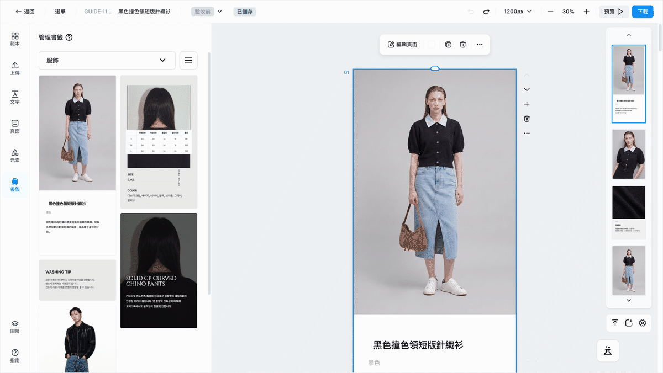Click the GUIDE-i1... project code in the top bar

click(98, 12)
